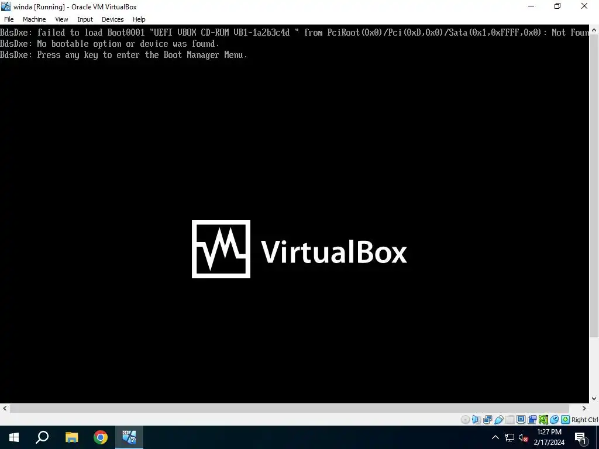Open File Explorer from the taskbar
599x449 pixels.
click(x=71, y=437)
